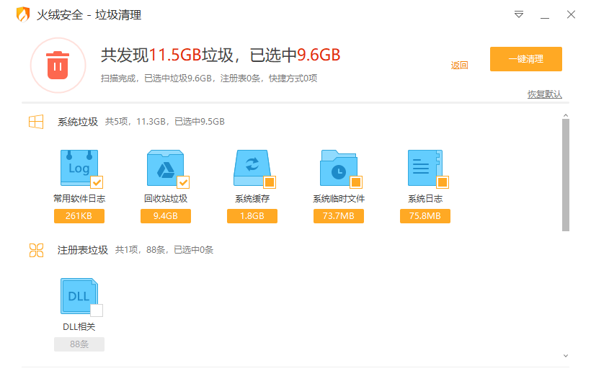Click the 1.8GB size badge

[252, 216]
